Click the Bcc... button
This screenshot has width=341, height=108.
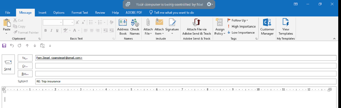click(25, 74)
